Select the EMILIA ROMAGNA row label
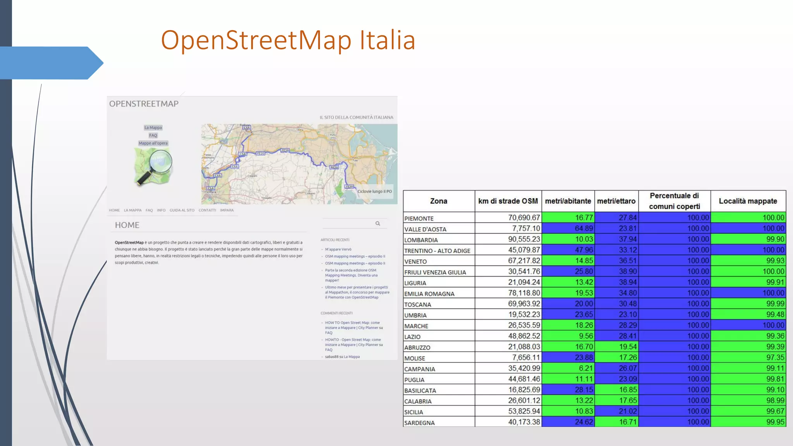The width and height of the screenshot is (793, 446). pyautogui.click(x=429, y=294)
